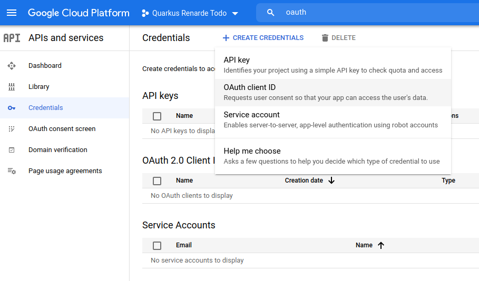The width and height of the screenshot is (479, 281).
Task: Click the OAuth clients Name column header
Action: pos(184,180)
